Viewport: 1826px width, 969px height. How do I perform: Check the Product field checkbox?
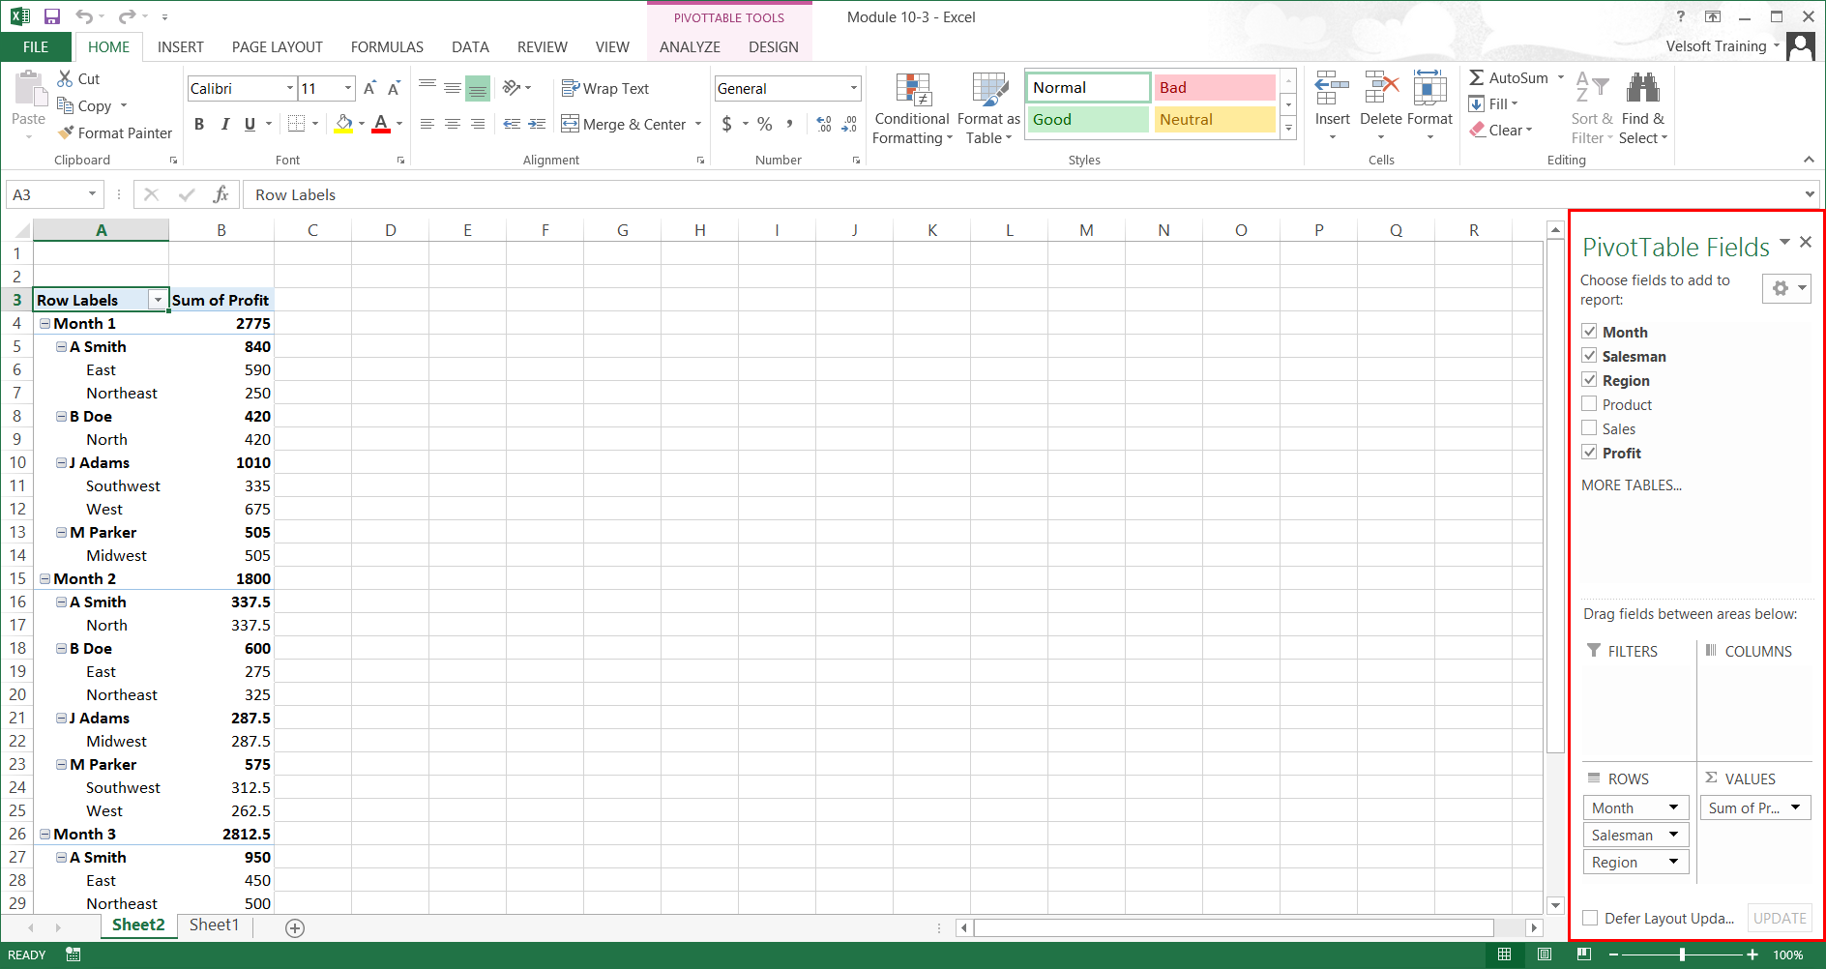[1589, 403]
